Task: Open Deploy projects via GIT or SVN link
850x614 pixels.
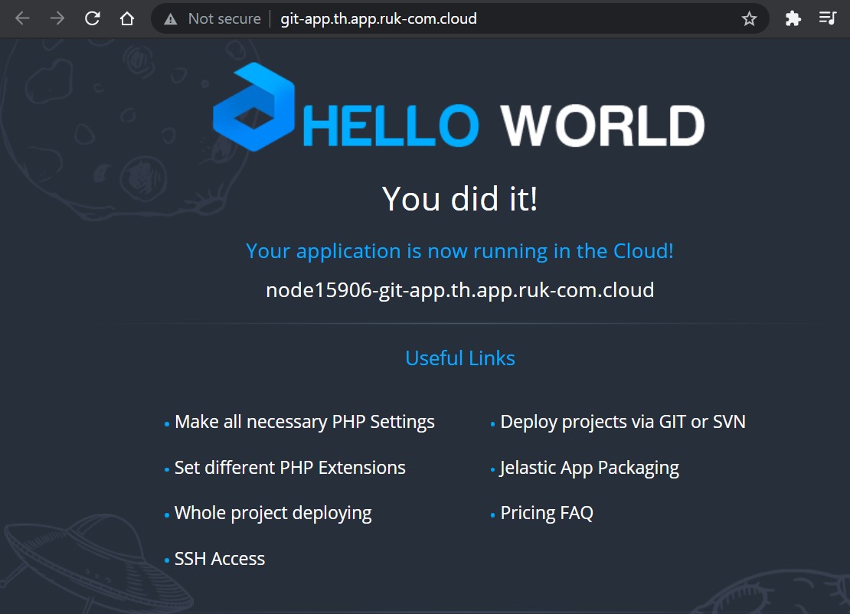Action: [623, 422]
